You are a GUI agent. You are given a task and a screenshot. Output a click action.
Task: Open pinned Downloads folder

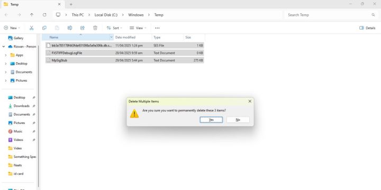pyautogui.click(x=19, y=106)
